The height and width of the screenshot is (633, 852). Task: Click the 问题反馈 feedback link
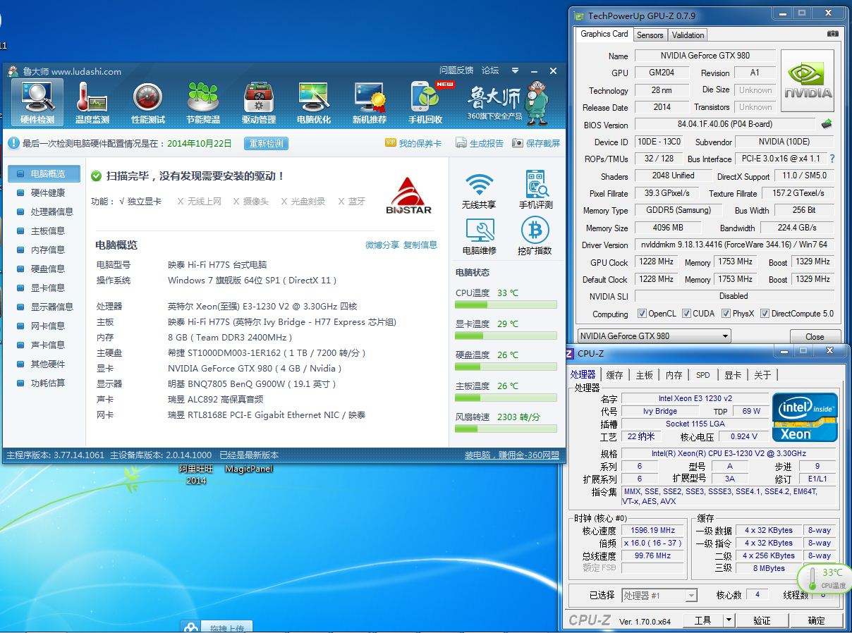point(456,70)
